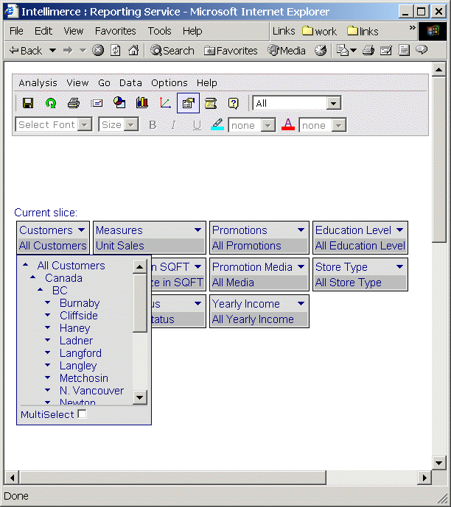
Task: Open the report View menu
Action: coord(77,83)
